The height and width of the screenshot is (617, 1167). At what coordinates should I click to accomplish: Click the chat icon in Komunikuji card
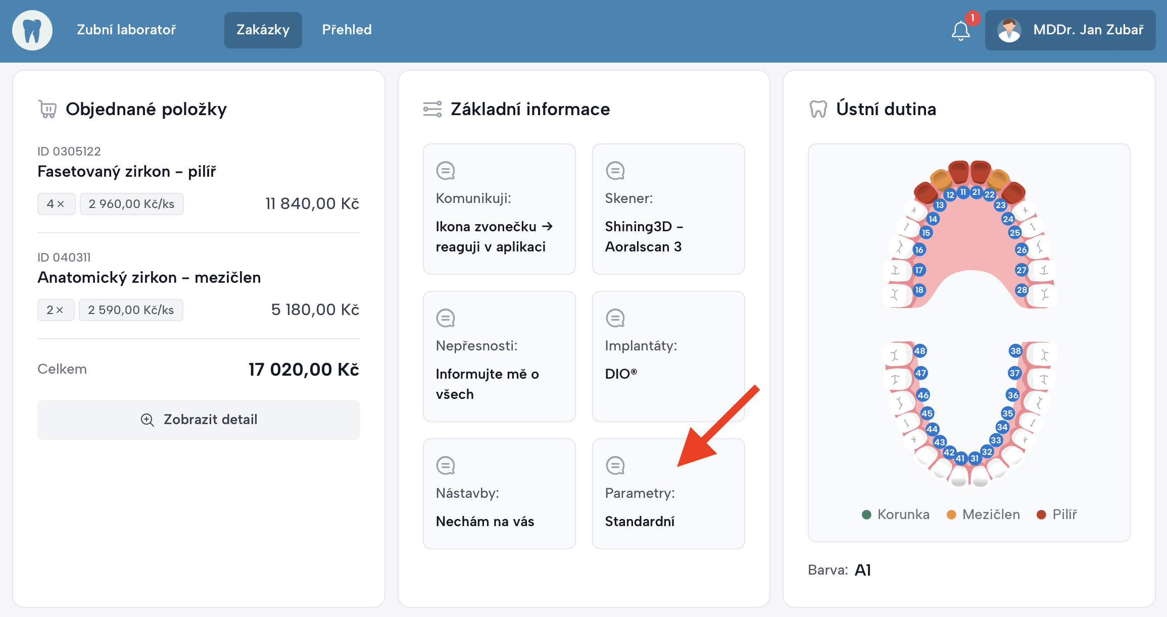click(x=446, y=171)
